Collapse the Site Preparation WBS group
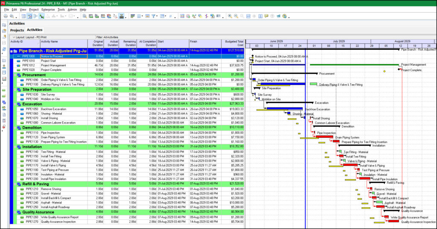Image resolution: width=437 pixels, height=229 pixels. click(15, 89)
